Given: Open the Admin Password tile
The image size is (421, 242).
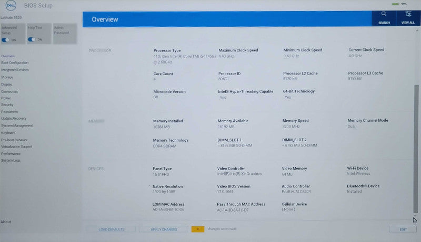Looking at the screenshot, I should click(x=65, y=33).
